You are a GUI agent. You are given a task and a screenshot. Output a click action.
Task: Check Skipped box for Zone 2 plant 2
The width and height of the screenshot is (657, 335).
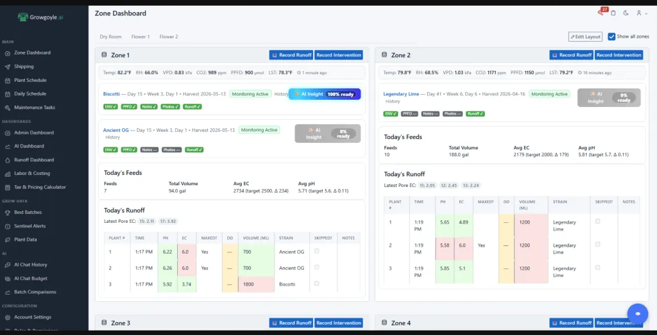click(x=597, y=244)
